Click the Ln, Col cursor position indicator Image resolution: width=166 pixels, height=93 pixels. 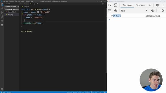[69, 92]
